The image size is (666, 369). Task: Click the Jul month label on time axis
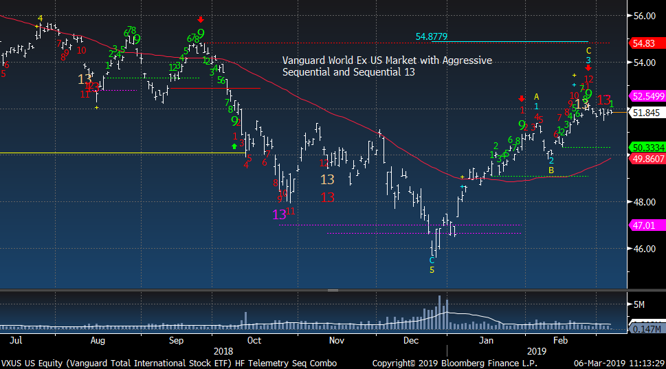[x=15, y=341]
